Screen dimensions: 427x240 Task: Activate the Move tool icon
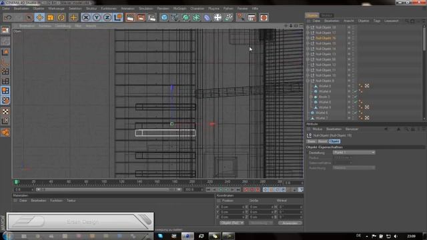tap(39, 17)
